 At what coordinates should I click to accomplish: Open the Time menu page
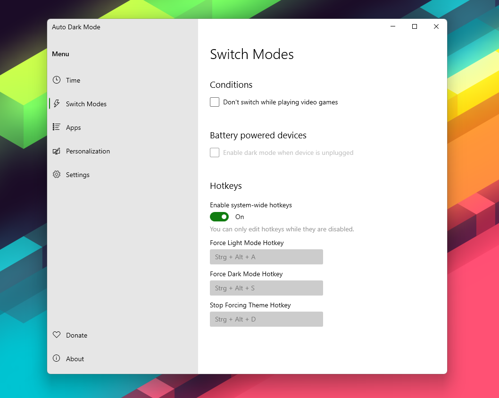pyautogui.click(x=123, y=80)
